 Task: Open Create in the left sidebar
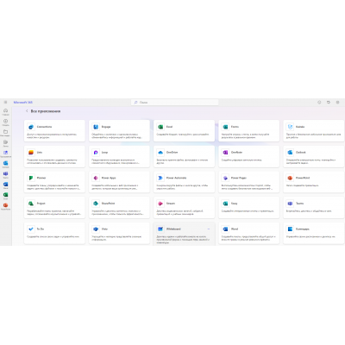pos(5,122)
